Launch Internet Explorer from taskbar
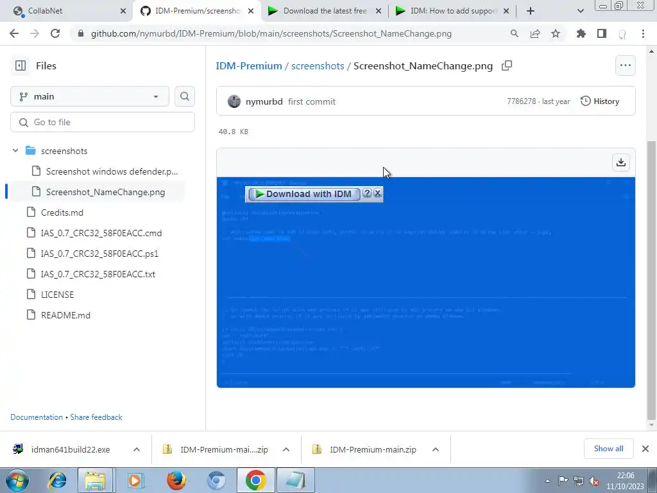The image size is (657, 493). [57, 480]
